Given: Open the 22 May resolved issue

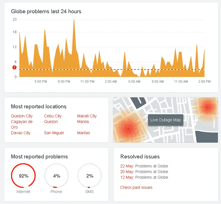Looking at the screenshot, I should pos(144,166).
